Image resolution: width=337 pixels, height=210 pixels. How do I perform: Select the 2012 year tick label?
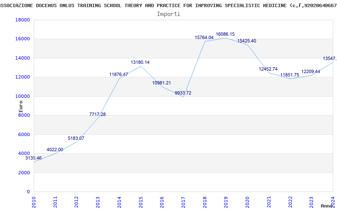(x=77, y=202)
